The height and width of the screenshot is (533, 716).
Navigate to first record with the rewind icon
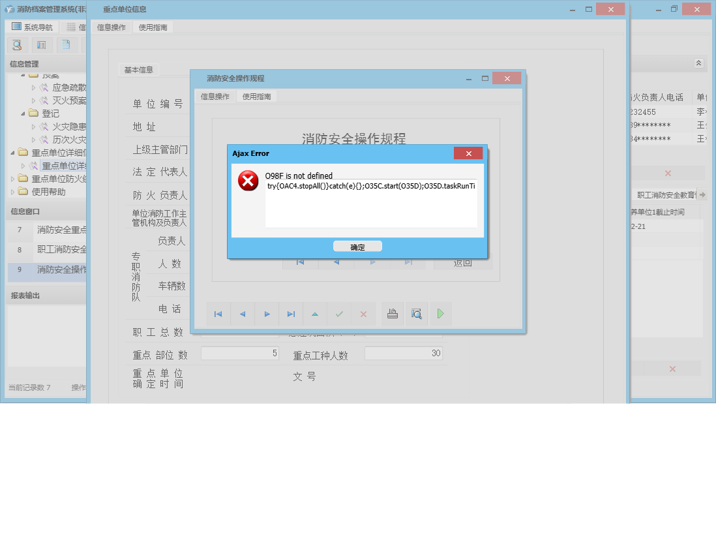[218, 314]
